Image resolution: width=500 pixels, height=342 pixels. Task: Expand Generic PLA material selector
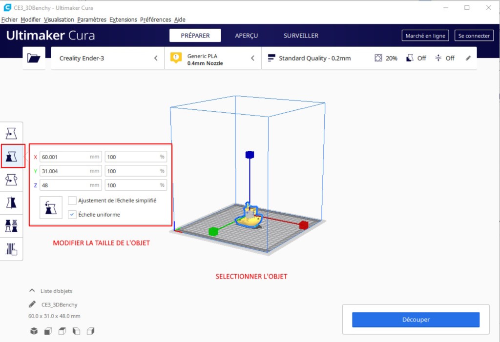pyautogui.click(x=213, y=58)
